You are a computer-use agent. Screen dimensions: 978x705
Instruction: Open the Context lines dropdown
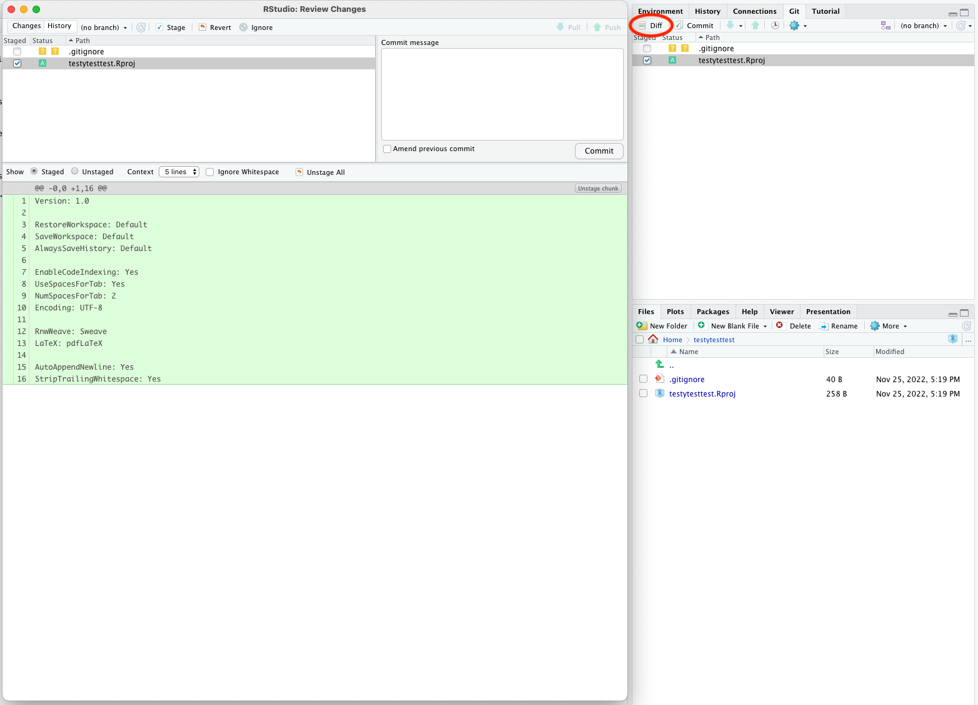179,172
